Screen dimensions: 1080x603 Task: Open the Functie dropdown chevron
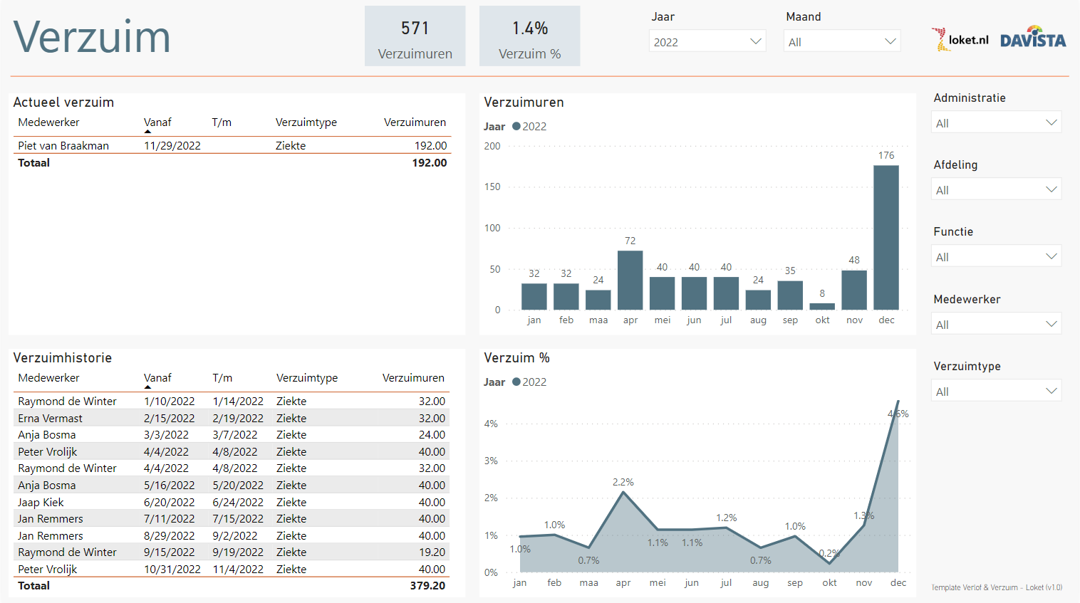(x=1051, y=256)
